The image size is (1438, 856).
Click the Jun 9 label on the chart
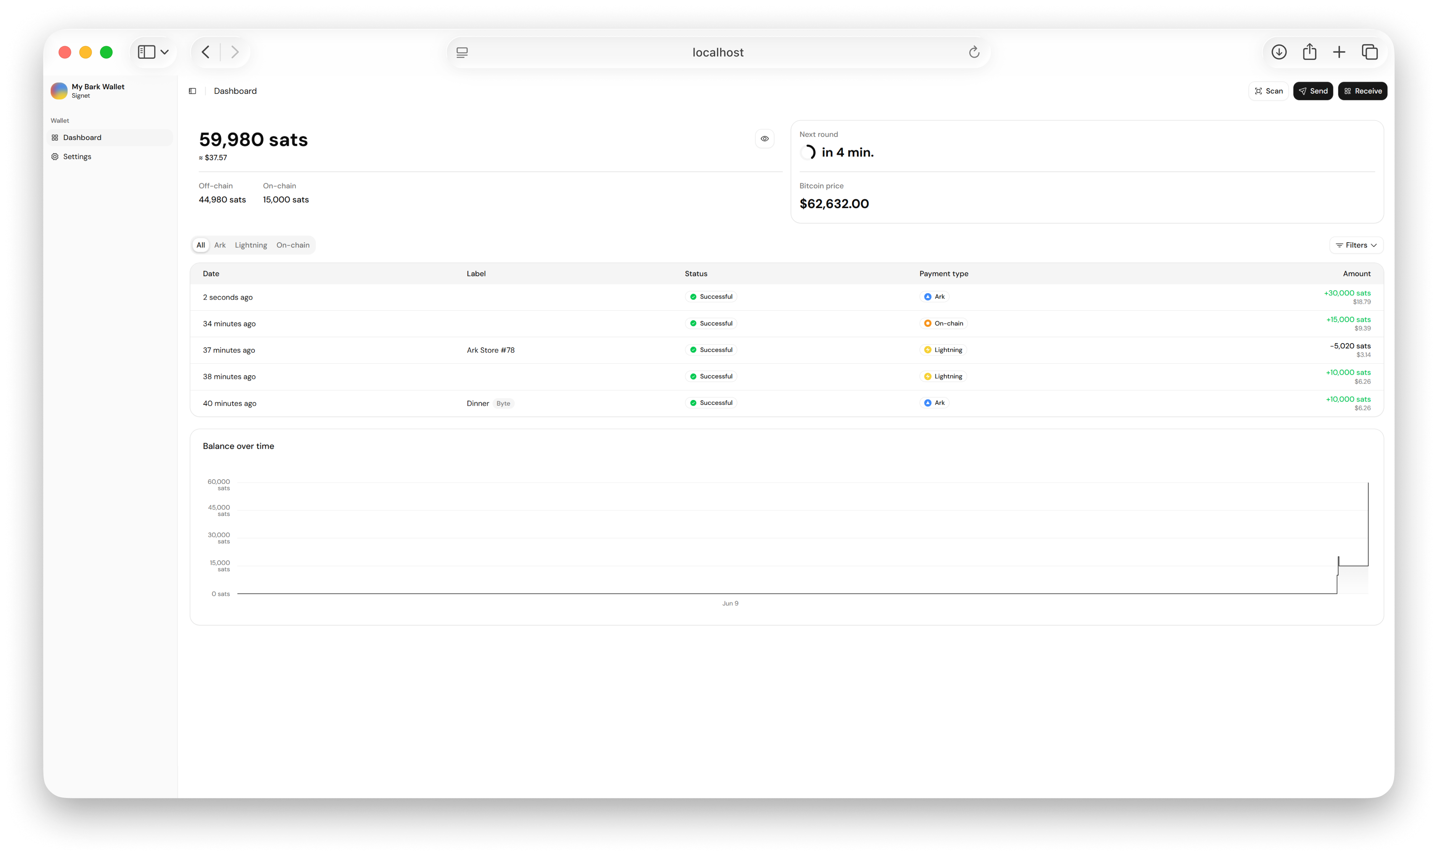(x=730, y=603)
